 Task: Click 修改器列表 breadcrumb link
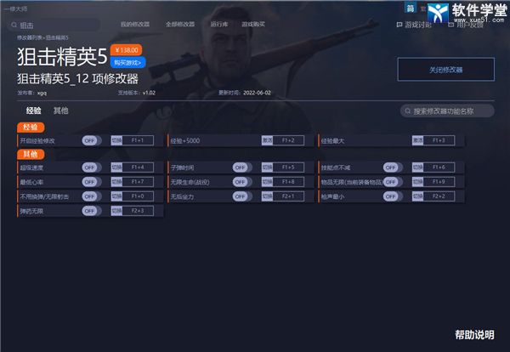[x=30, y=37]
